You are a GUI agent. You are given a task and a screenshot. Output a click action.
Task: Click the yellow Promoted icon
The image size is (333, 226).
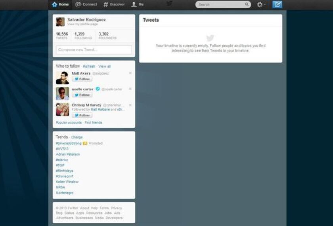click(85, 143)
